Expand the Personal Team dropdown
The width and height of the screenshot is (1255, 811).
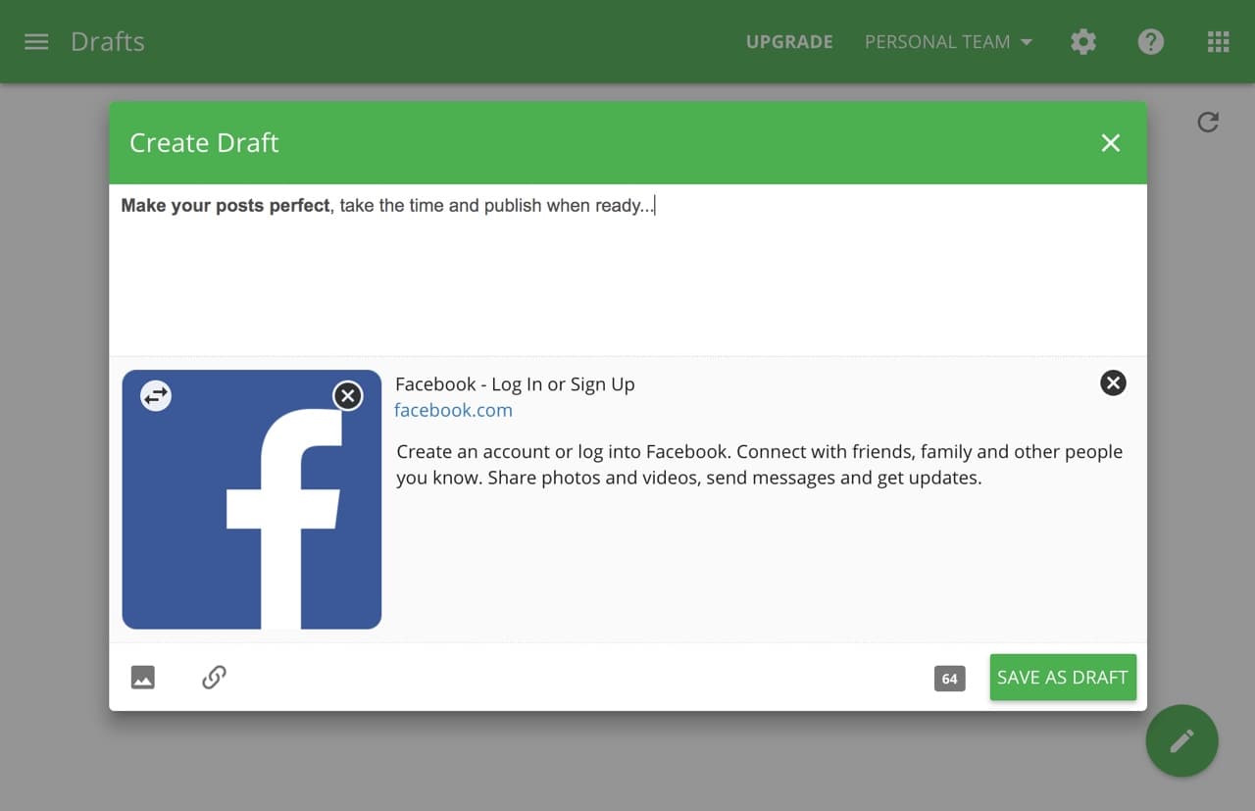(948, 42)
